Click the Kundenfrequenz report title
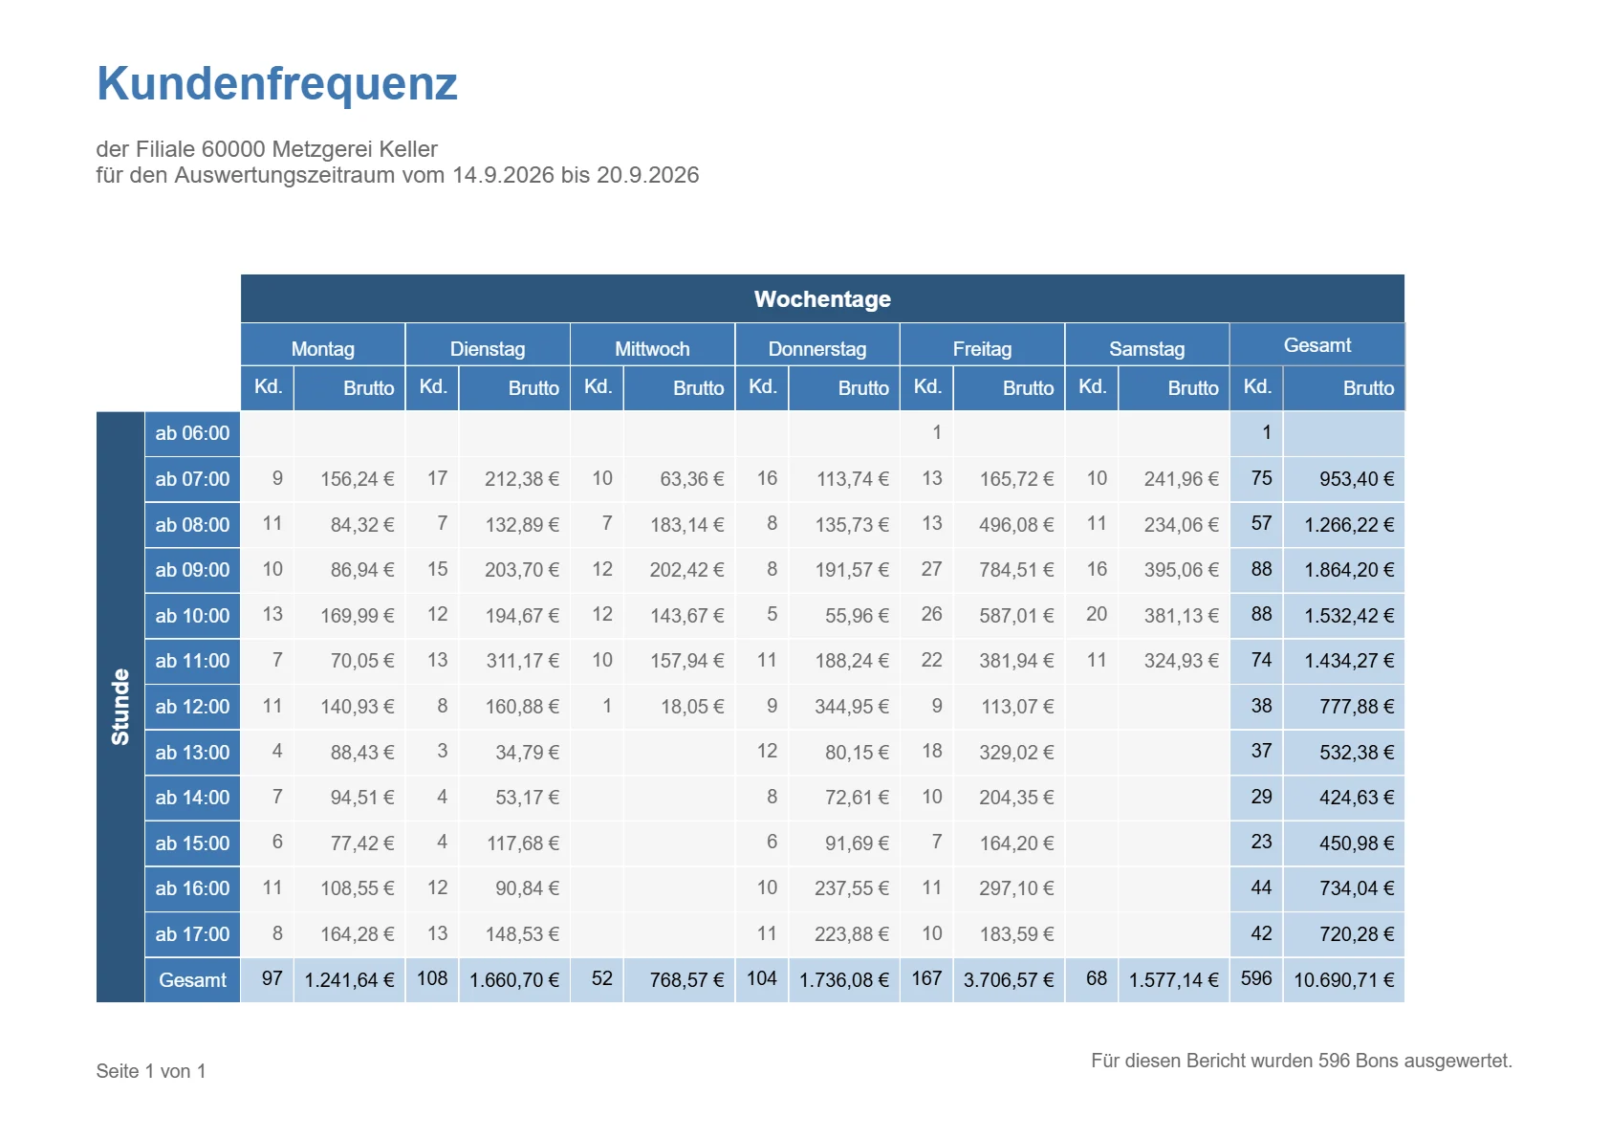Image resolution: width=1610 pixels, height=1139 pixels. 277,83
